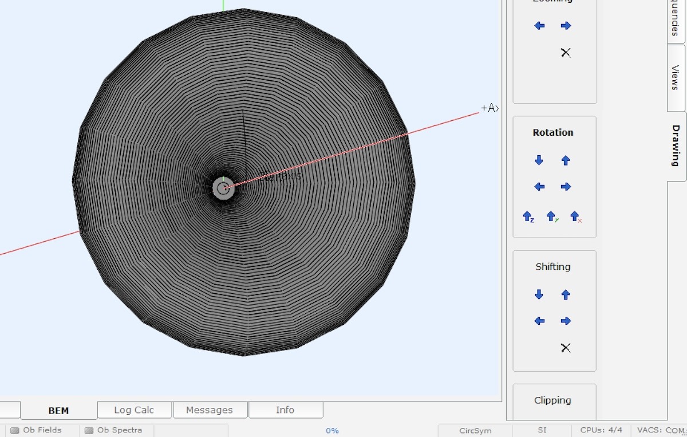The height and width of the screenshot is (437, 687).
Task: Reset shifting with the Shifting X icon
Action: coord(566,348)
